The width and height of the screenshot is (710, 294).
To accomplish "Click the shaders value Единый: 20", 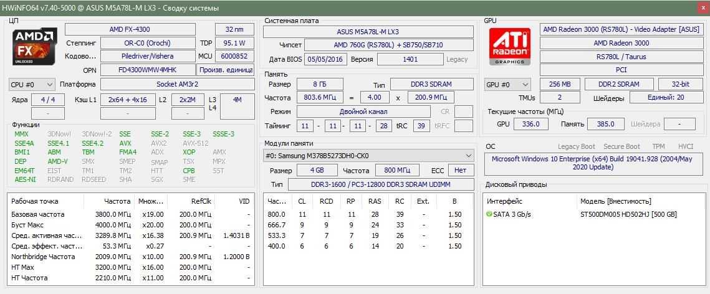I will coord(666,98).
